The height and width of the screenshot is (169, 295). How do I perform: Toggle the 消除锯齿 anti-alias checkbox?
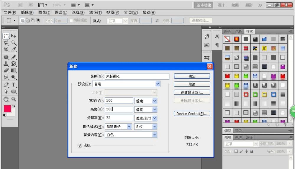click(71, 21)
